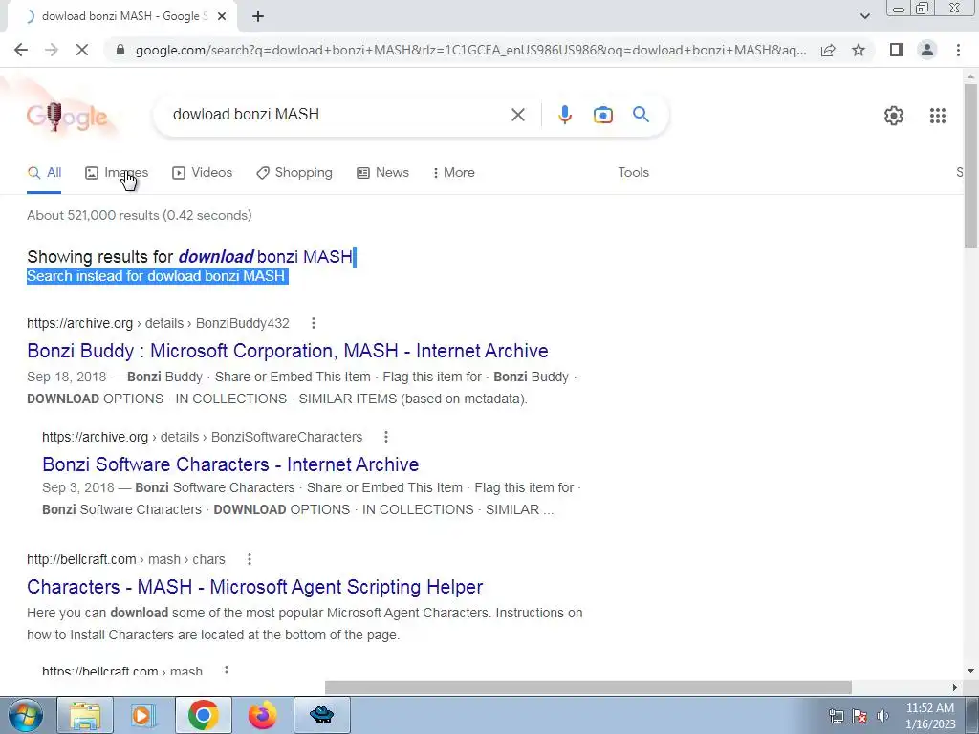Close the dowload bonzi MASH tab
Screen dimensions: 979x734
point(222,16)
